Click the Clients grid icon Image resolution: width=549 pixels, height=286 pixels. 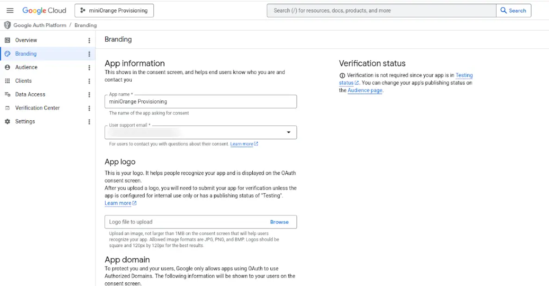coord(7,81)
